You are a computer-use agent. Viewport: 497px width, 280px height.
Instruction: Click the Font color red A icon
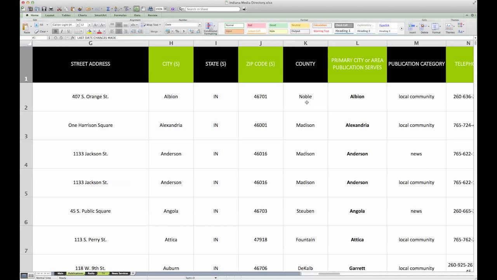(x=99, y=31)
